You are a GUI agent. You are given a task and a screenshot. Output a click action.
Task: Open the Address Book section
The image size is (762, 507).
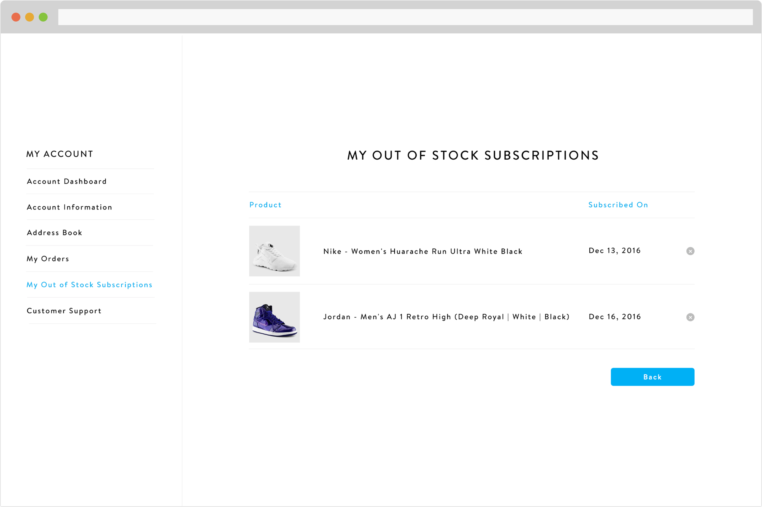pos(54,233)
